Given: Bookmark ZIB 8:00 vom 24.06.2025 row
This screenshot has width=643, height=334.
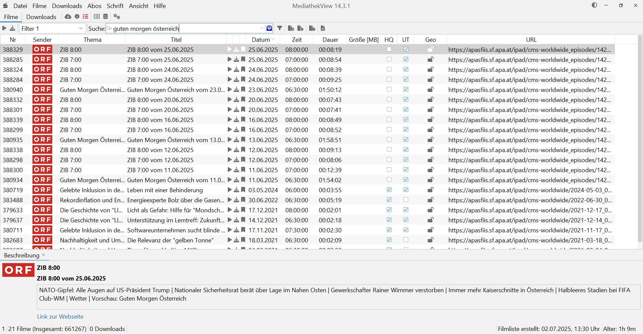Looking at the screenshot, I should click(243, 70).
